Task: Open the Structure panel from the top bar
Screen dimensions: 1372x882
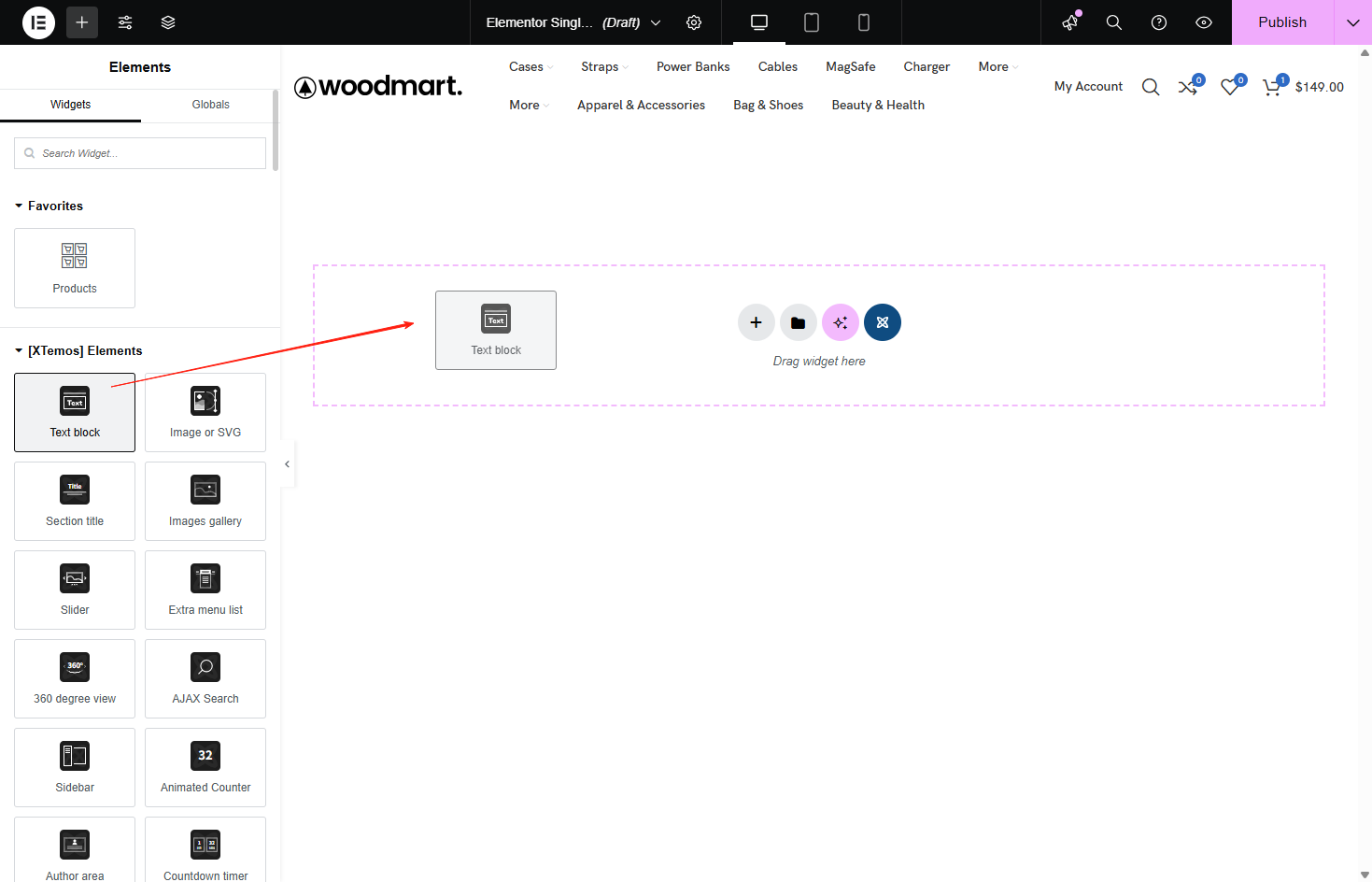Action: [x=168, y=21]
